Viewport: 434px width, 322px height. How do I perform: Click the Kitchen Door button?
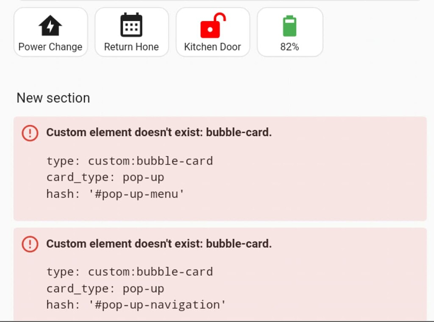(213, 32)
